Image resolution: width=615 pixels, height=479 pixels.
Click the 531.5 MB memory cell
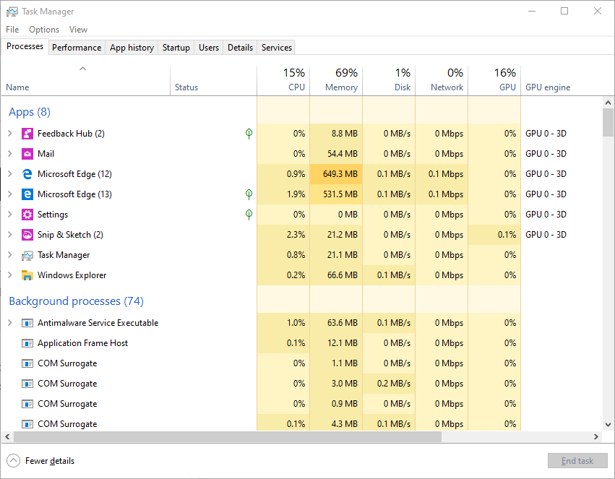[336, 194]
